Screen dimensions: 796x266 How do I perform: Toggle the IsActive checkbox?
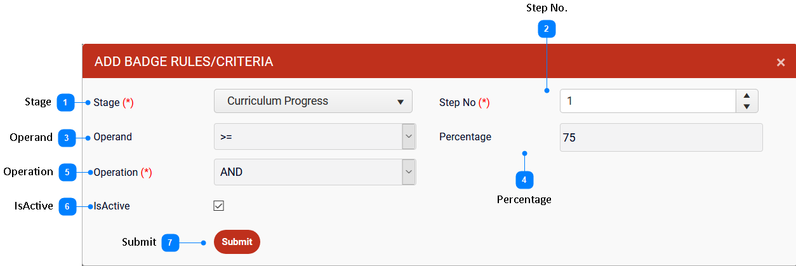(x=219, y=206)
